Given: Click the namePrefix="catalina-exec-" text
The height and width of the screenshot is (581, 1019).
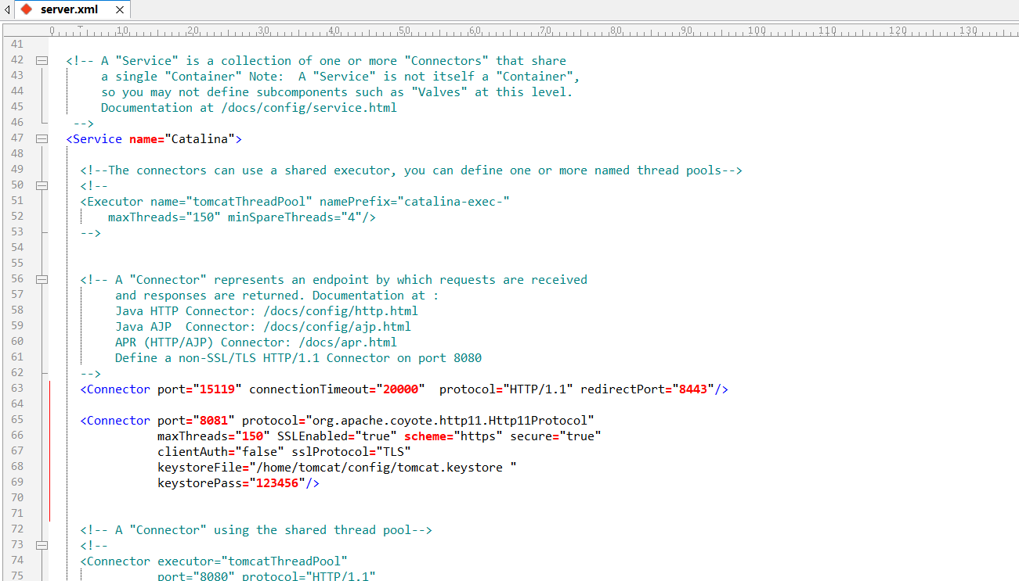Looking at the screenshot, I should pos(414,202).
